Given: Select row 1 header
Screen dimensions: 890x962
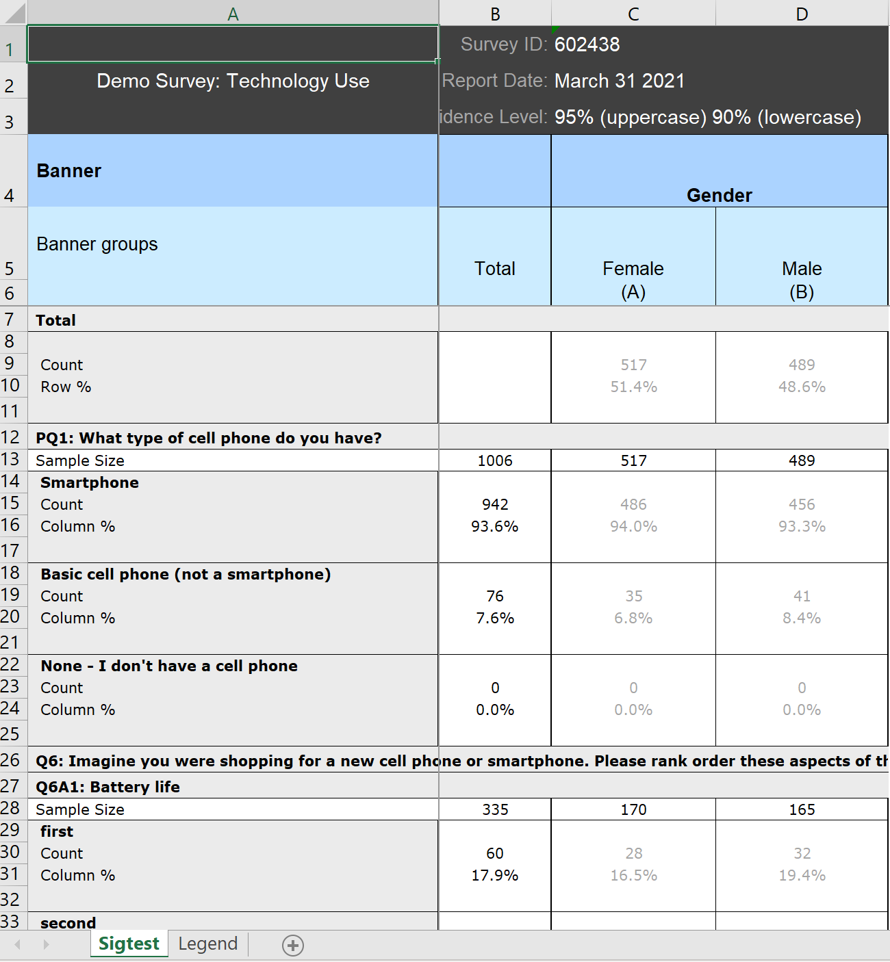Looking at the screenshot, I should [13, 44].
